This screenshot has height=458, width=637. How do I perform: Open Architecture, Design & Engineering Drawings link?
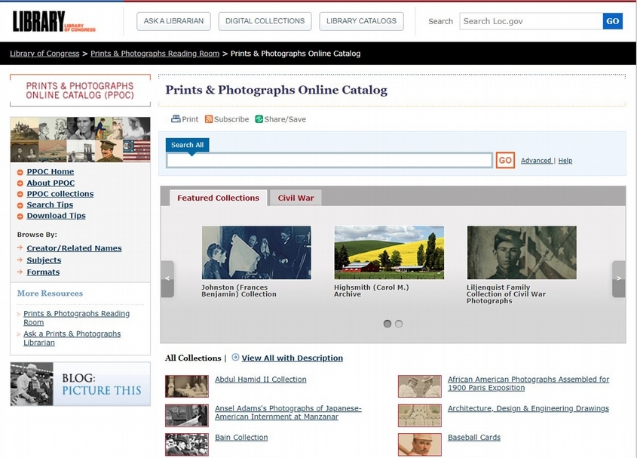coord(528,408)
